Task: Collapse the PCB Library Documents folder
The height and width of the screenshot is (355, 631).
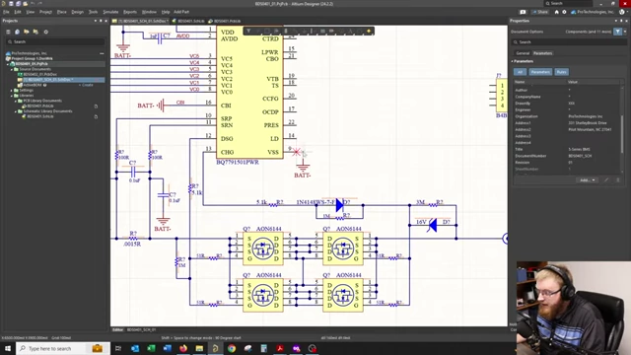Action: pos(16,101)
